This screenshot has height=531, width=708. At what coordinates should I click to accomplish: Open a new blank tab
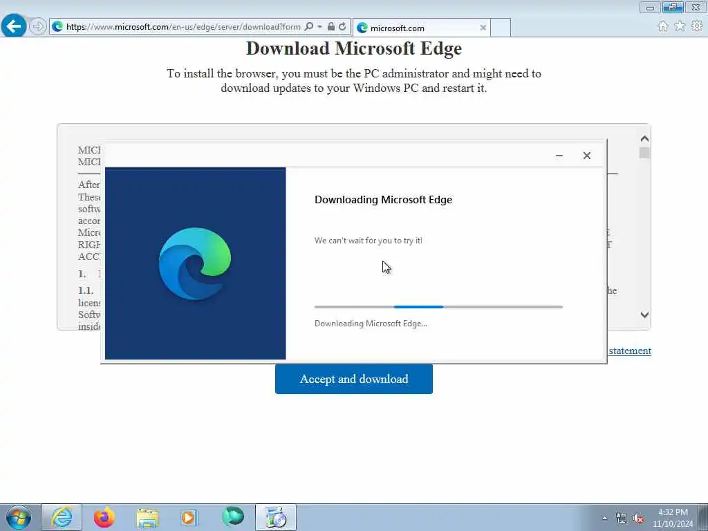[501, 28]
